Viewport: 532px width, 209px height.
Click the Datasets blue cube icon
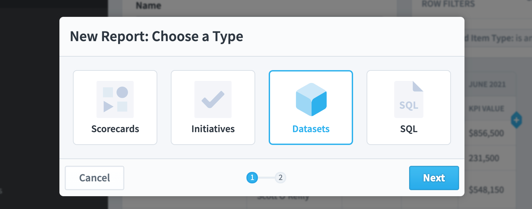pyautogui.click(x=311, y=99)
